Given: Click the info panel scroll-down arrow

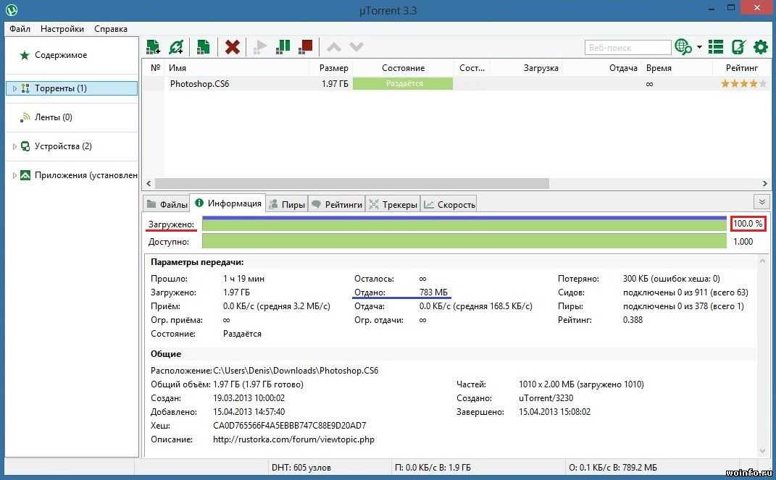Looking at the screenshot, I should 762,451.
